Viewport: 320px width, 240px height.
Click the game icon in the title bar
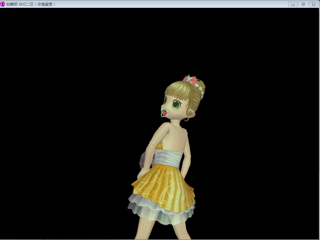pos(2,4)
